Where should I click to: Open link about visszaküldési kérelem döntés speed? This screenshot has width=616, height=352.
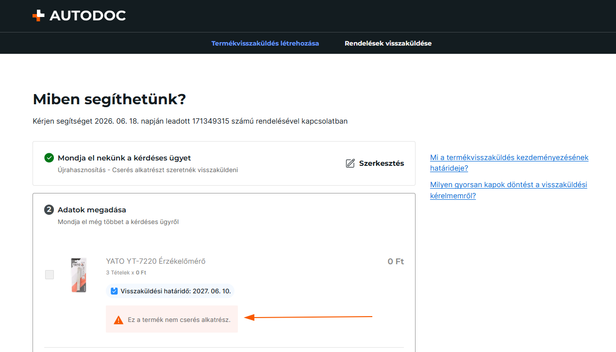pos(509,190)
